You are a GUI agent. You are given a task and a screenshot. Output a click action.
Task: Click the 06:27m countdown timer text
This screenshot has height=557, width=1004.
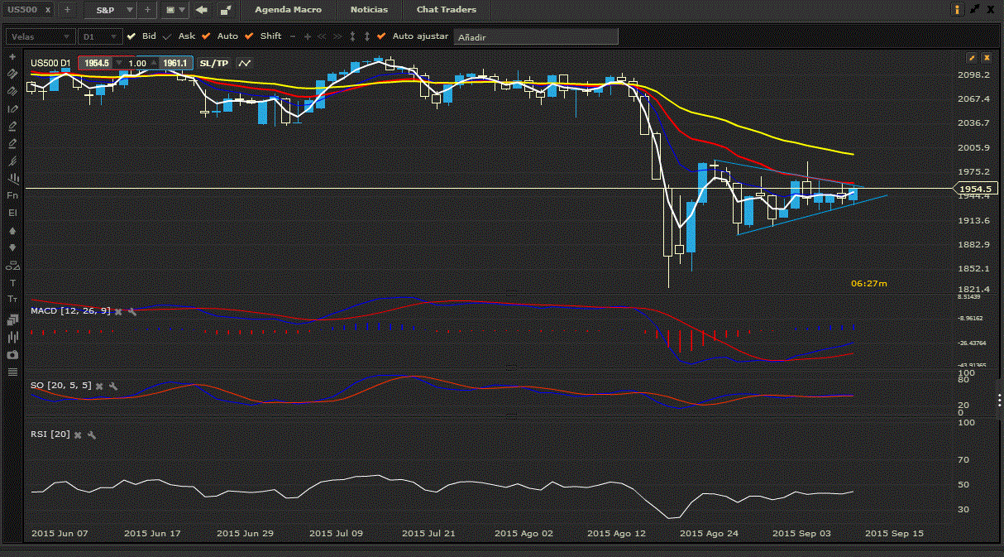point(868,283)
